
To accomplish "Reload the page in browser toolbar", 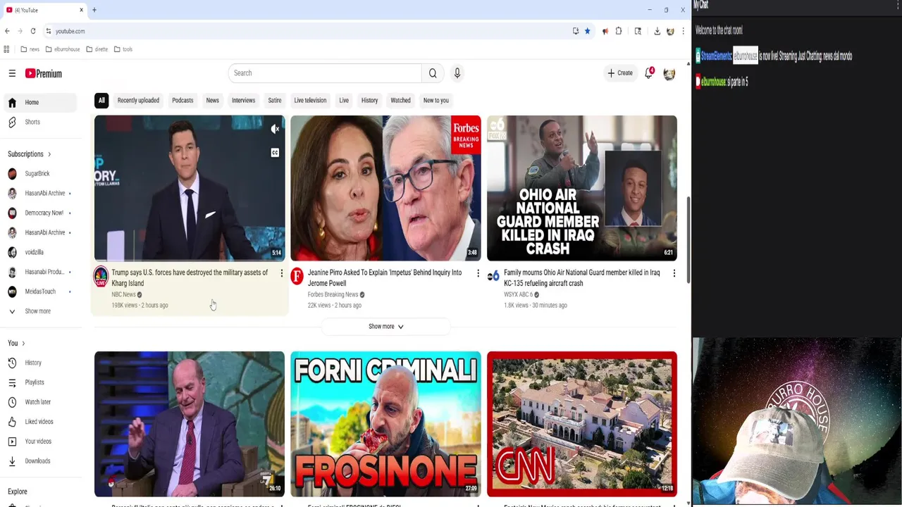I will [x=32, y=31].
